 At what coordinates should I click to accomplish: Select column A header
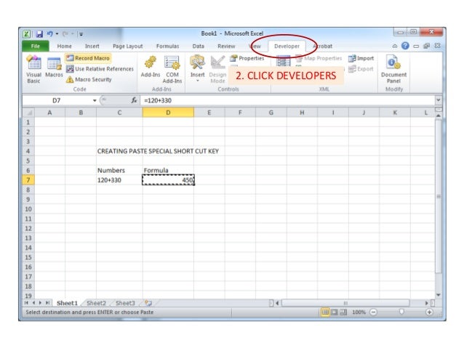tap(49, 113)
